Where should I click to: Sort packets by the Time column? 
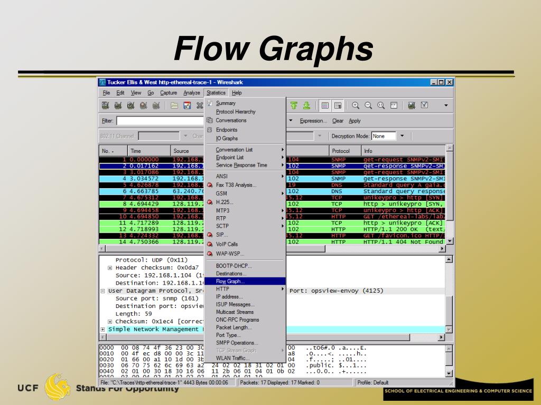[149, 151]
